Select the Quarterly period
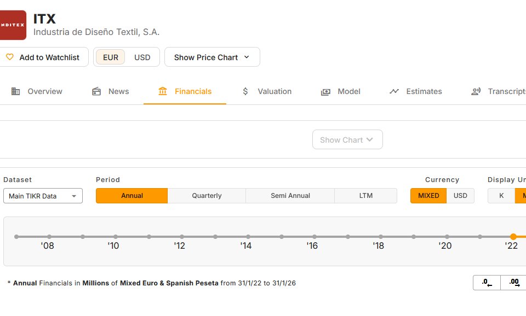The image size is (526, 316). [x=207, y=196]
